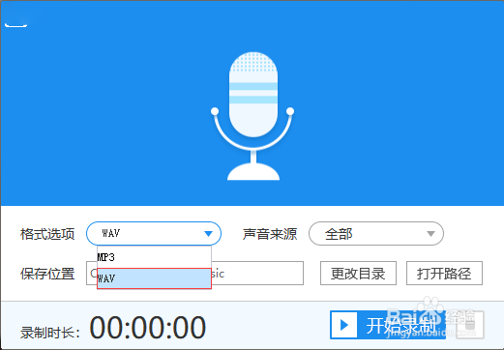The image size is (504, 350).
Task: Start recording with the 开始录制 button
Action: 388,325
